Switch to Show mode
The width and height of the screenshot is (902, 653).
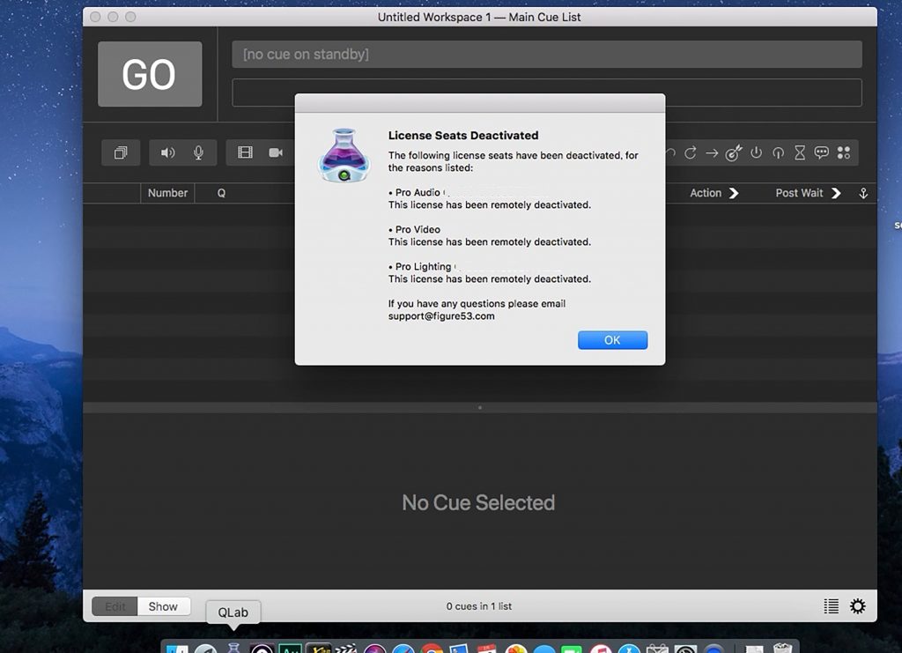click(x=163, y=606)
